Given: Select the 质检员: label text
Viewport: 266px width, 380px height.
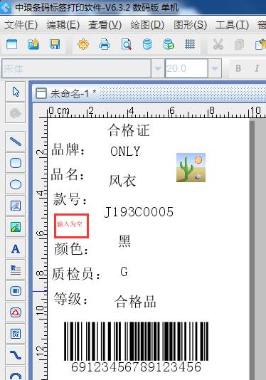Looking at the screenshot, I should 76,274.
